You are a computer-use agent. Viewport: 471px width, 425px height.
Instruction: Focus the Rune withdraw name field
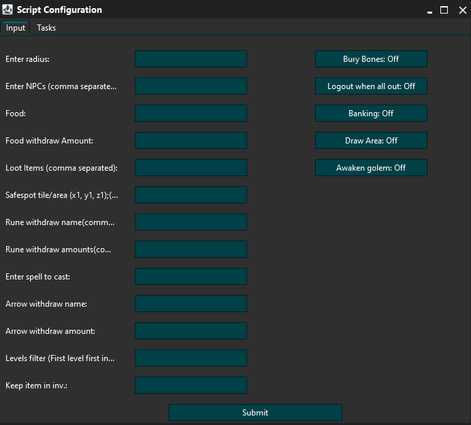click(x=191, y=222)
